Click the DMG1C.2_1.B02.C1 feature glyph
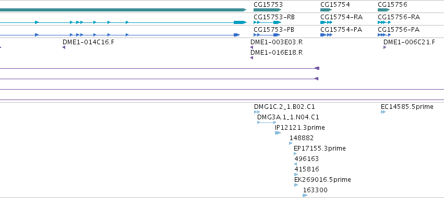This screenshot has height=198, width=444. [257, 112]
